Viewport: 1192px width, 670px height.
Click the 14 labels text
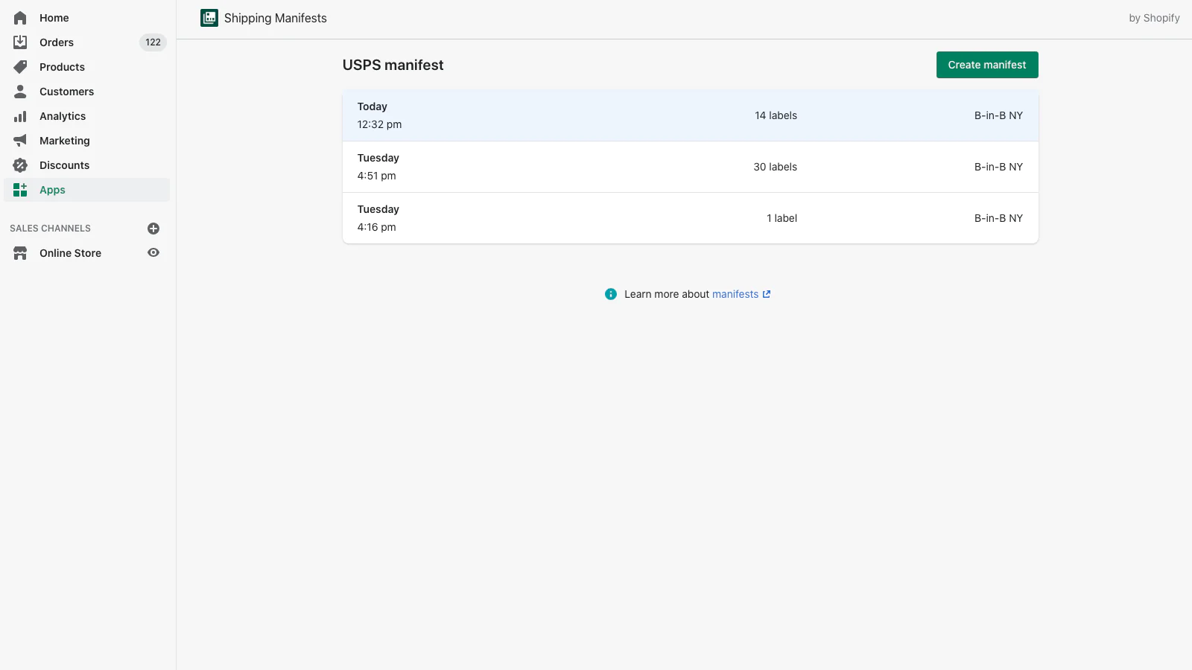[x=776, y=115]
